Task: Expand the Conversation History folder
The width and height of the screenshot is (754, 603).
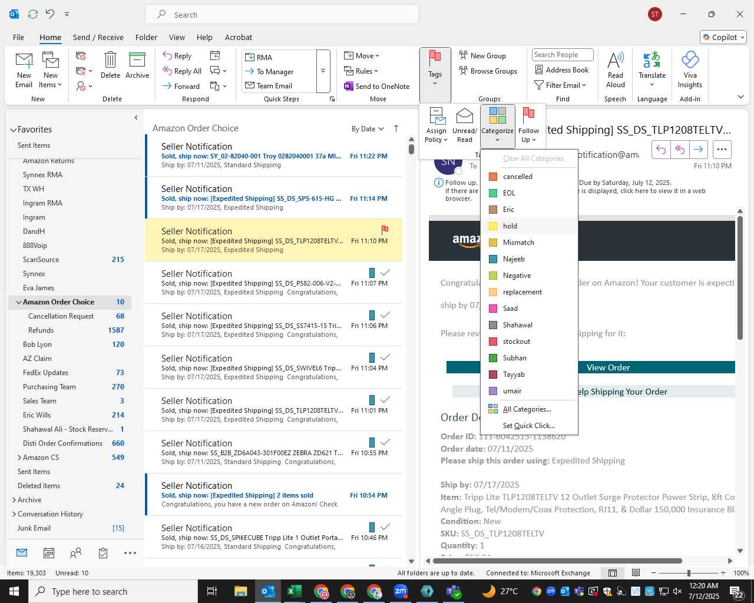Action: point(14,514)
